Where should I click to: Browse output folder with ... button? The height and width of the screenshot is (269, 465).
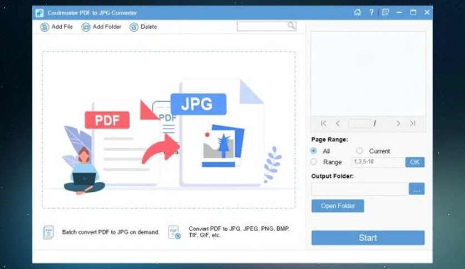point(417,189)
